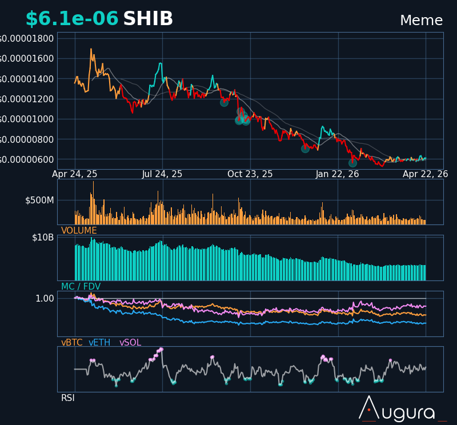The width and height of the screenshot is (457, 425).
Task: Click the $6.1e-06 current price
Action: (72, 19)
